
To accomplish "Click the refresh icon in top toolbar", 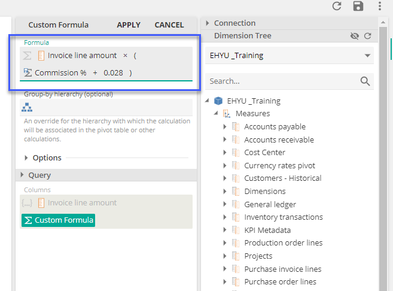I will point(337,6).
